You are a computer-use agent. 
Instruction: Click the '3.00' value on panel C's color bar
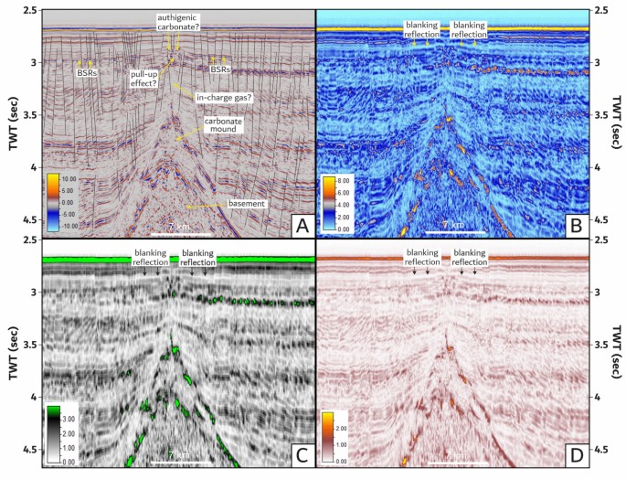69,419
